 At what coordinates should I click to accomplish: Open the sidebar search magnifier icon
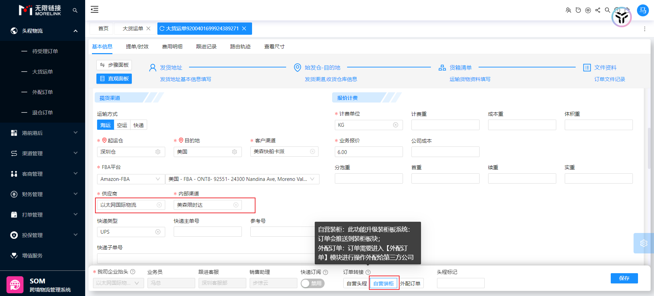tap(75, 11)
